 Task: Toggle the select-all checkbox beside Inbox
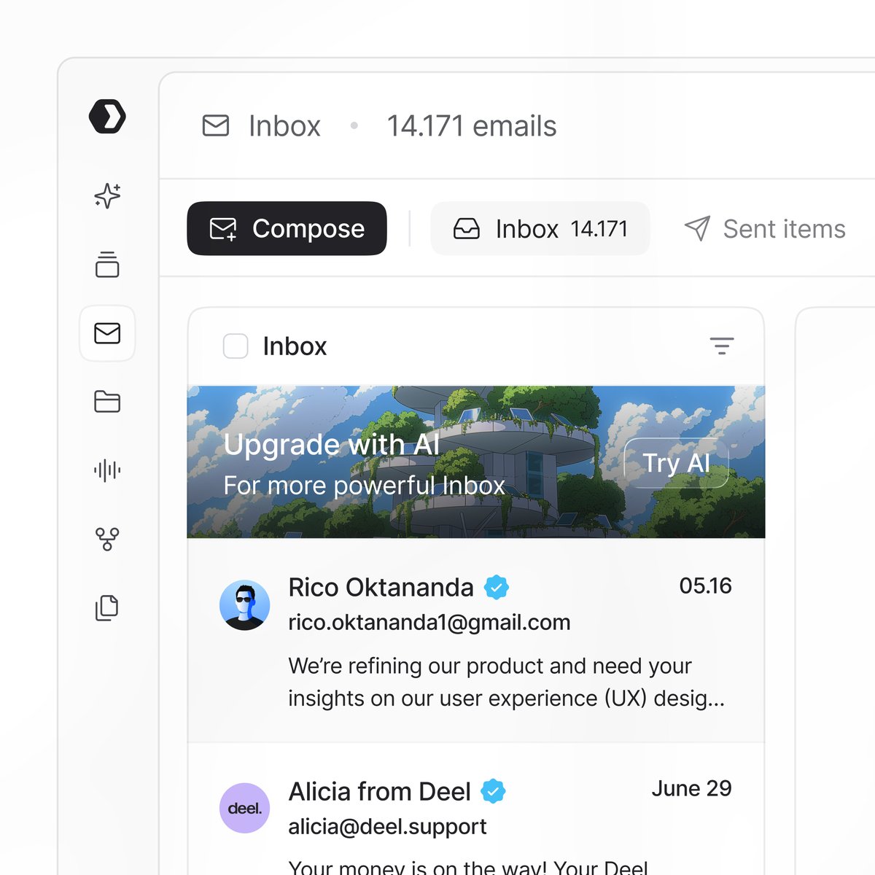point(236,346)
